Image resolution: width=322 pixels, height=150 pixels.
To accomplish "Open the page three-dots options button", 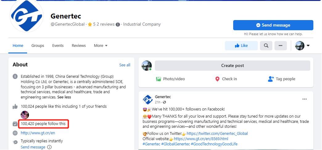I will [x=280, y=45].
